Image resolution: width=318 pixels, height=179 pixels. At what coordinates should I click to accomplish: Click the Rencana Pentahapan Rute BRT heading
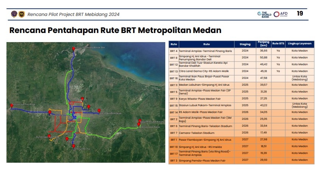click(x=115, y=30)
